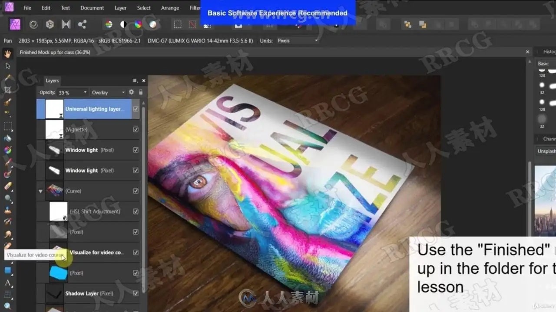The width and height of the screenshot is (556, 312).
Task: Apply Auto Levels from the toolbar
Action: coord(109,24)
